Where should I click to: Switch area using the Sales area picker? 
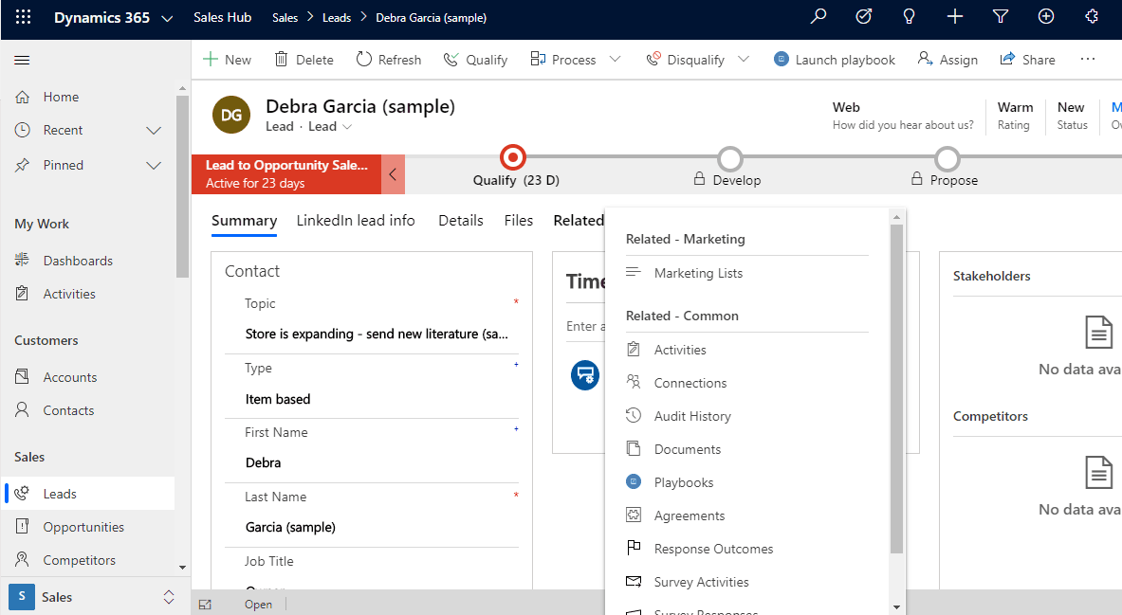[95, 596]
